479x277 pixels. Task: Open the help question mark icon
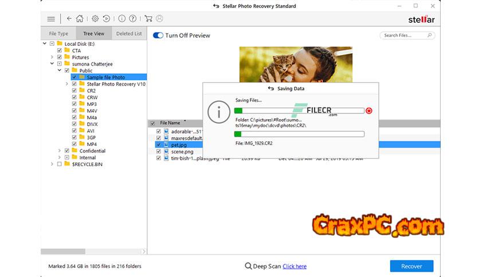tap(132, 19)
